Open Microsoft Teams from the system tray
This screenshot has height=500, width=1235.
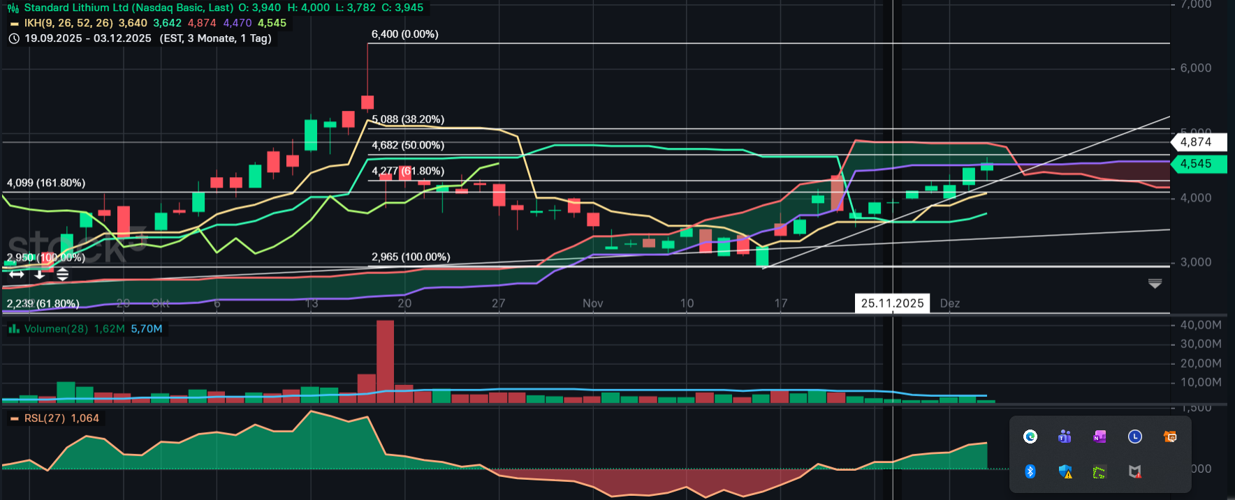(x=1065, y=437)
